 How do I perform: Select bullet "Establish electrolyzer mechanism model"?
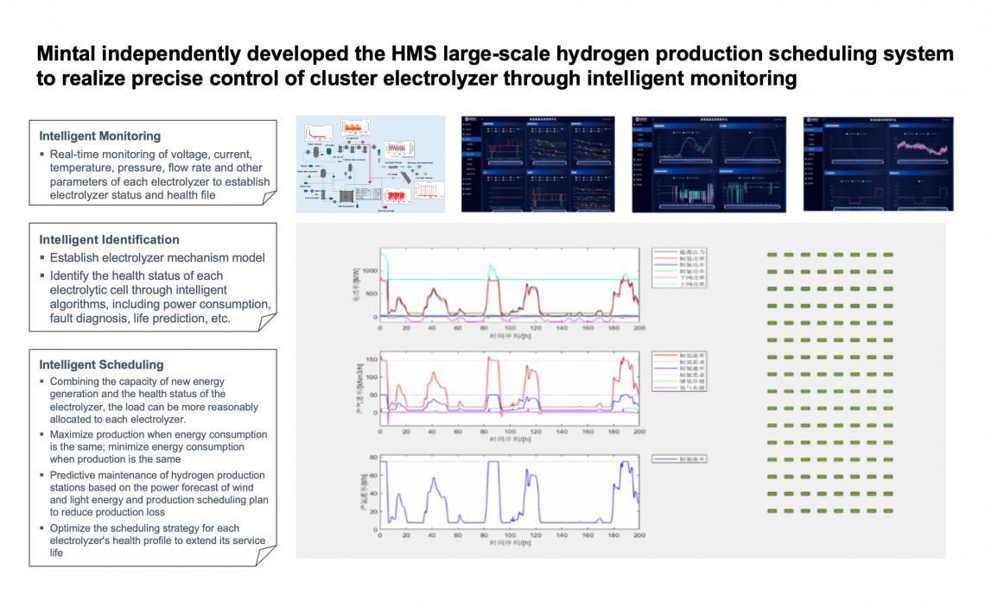click(152, 257)
